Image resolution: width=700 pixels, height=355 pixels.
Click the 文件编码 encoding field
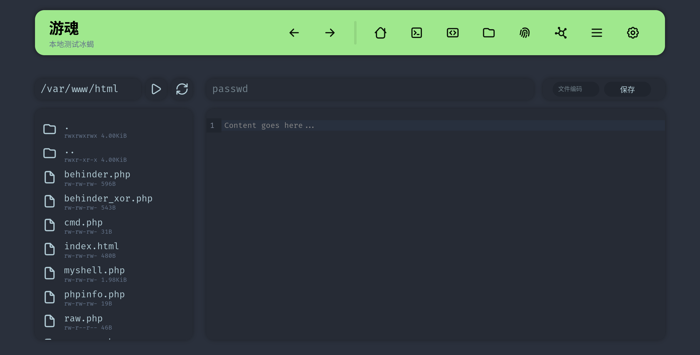(575, 89)
